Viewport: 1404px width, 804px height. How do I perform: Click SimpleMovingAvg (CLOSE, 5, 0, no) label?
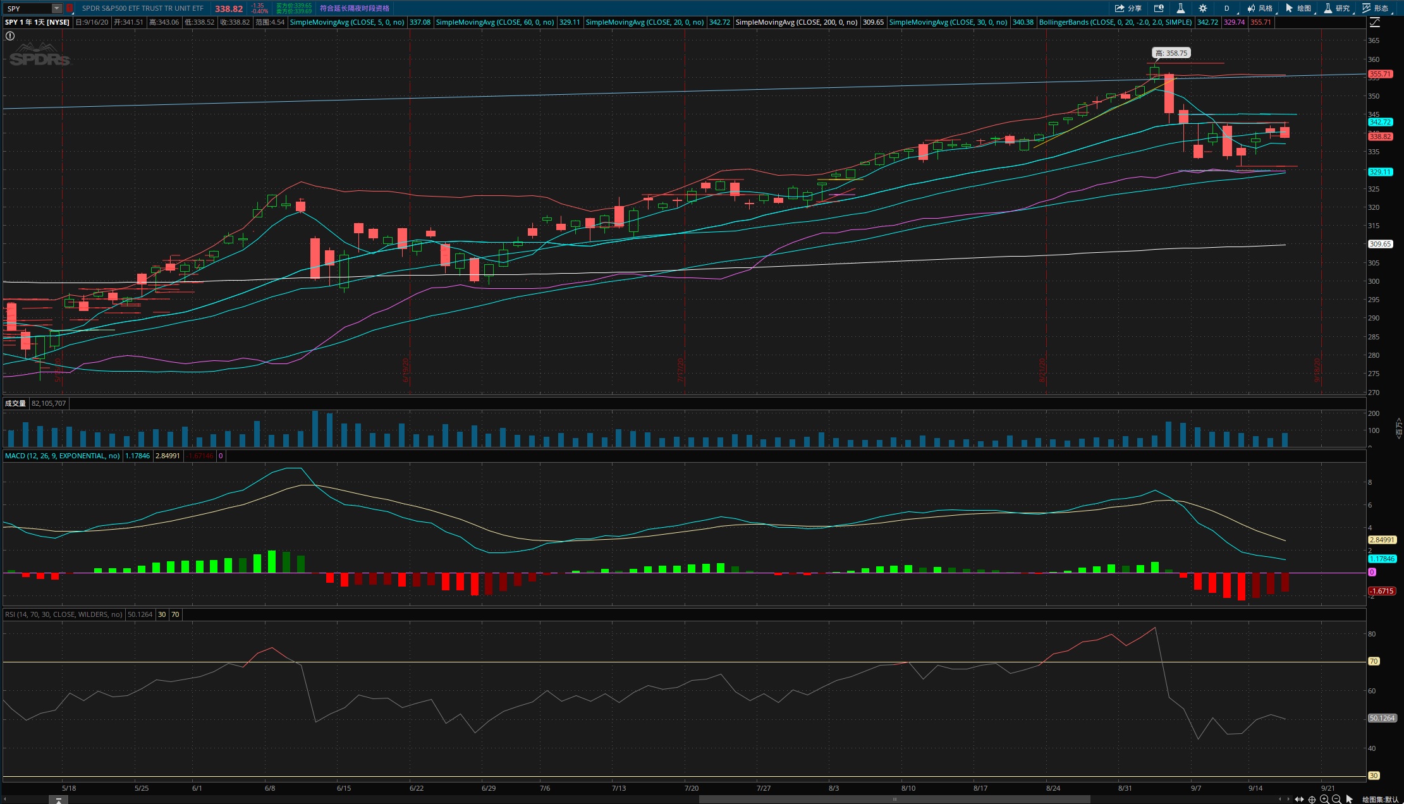click(x=347, y=22)
